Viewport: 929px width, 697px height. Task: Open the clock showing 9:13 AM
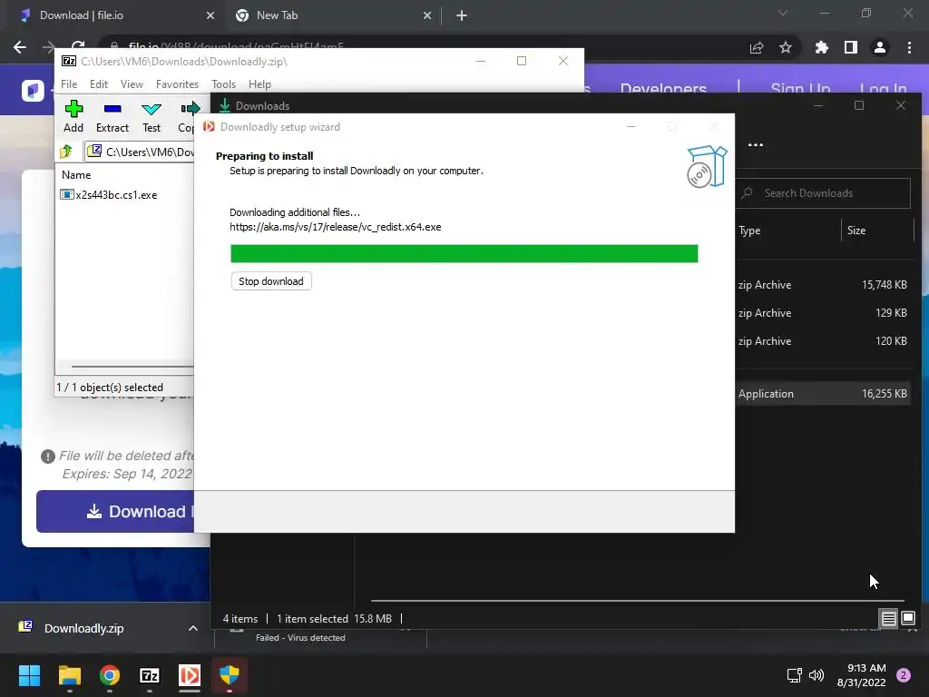coord(862,675)
